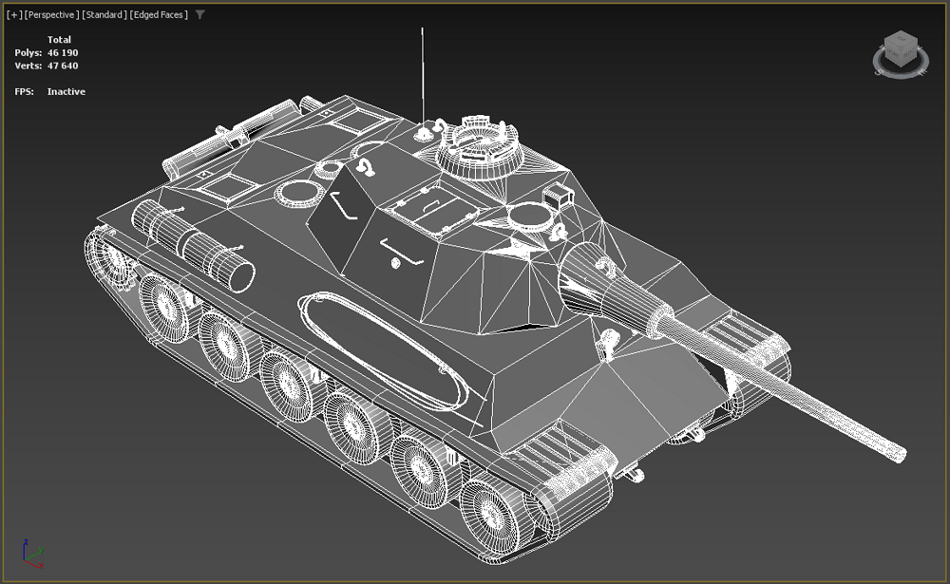This screenshot has width=950, height=584.
Task: Click the Polys count statistic
Action: coord(65,53)
